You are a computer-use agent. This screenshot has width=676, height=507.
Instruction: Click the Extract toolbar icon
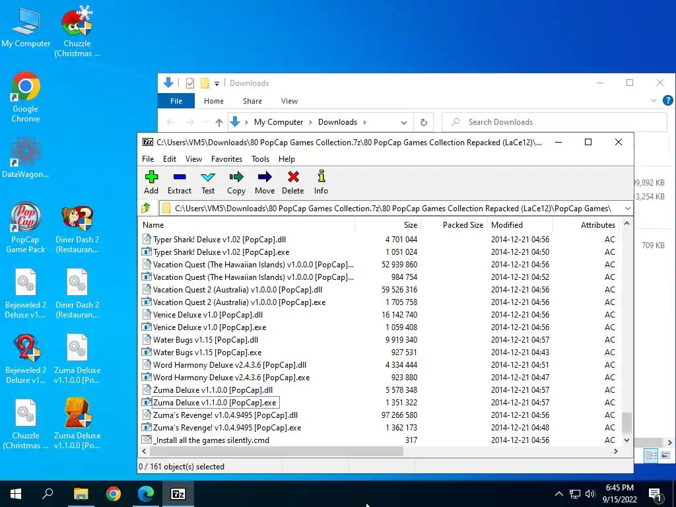(x=180, y=182)
